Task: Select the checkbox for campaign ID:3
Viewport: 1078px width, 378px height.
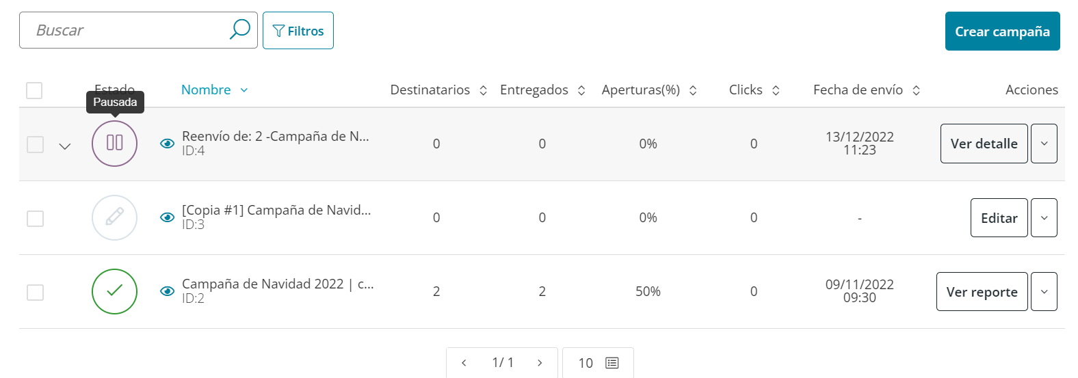Action: point(35,218)
